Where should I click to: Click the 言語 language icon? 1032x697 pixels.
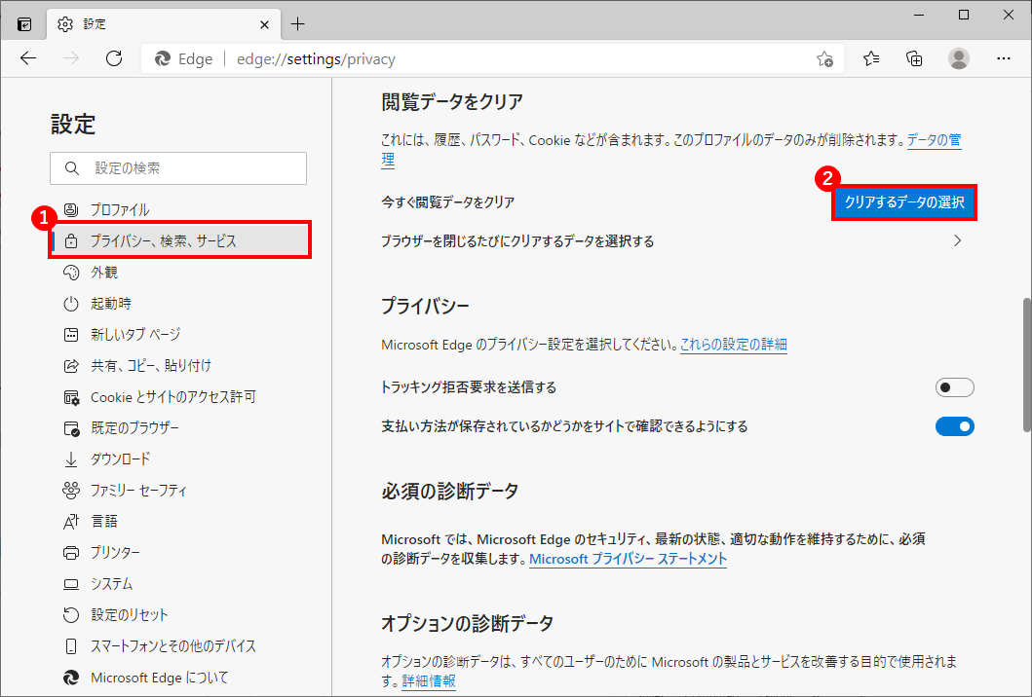(70, 522)
